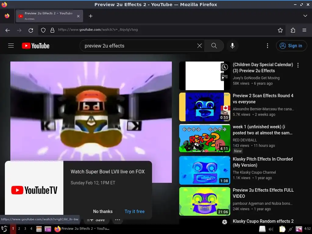The image size is (312, 234).
Task: Open the YouTube hamburger guide menu
Action: 11,46
